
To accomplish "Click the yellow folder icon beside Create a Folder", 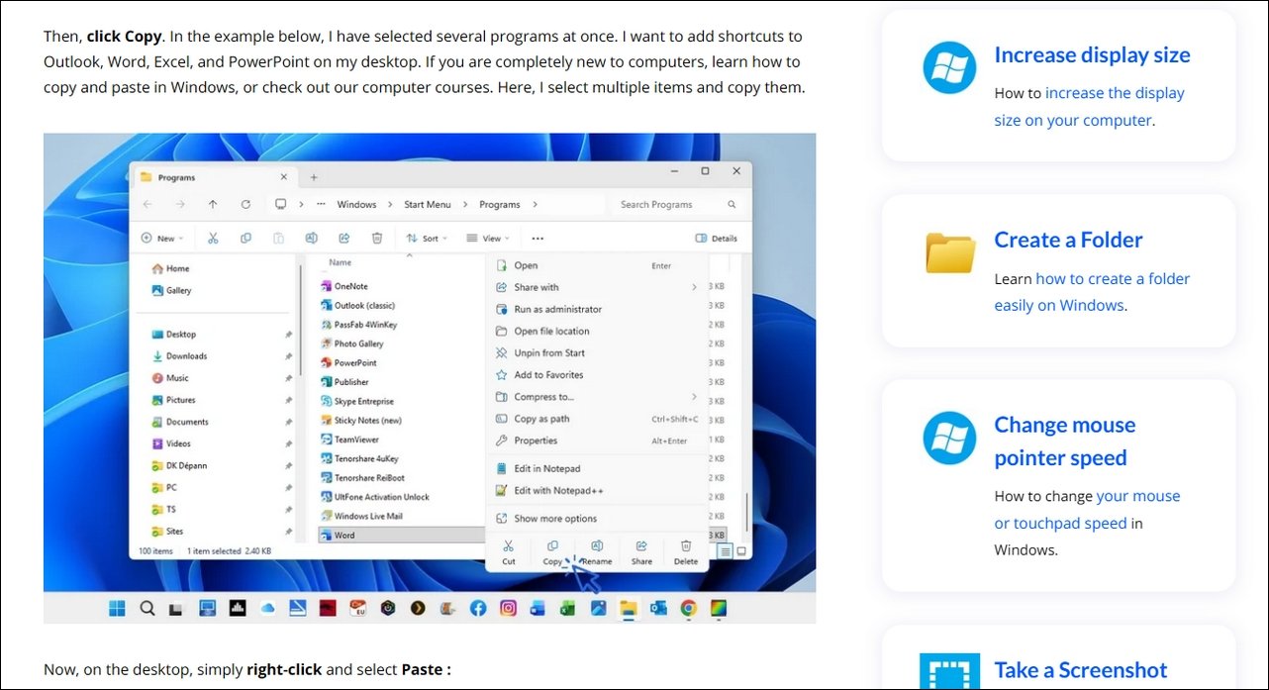I will pyautogui.click(x=950, y=252).
